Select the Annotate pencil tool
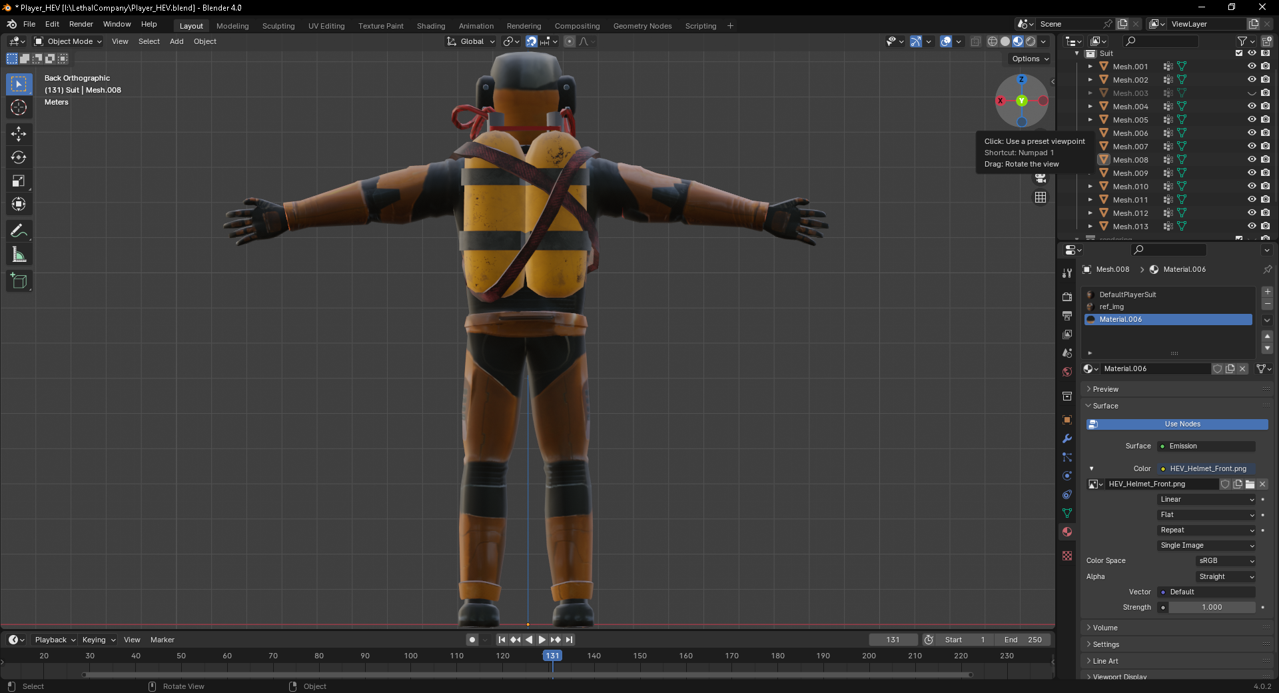 point(19,231)
